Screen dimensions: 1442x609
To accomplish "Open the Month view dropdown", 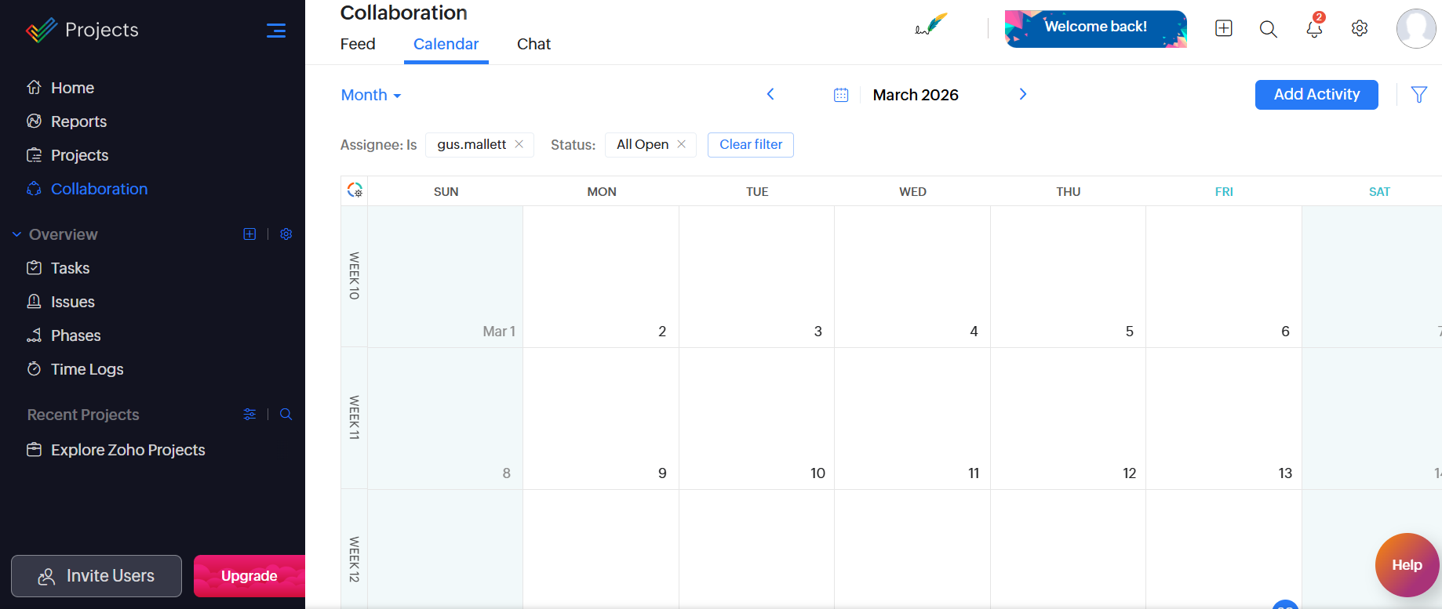I will 371,95.
